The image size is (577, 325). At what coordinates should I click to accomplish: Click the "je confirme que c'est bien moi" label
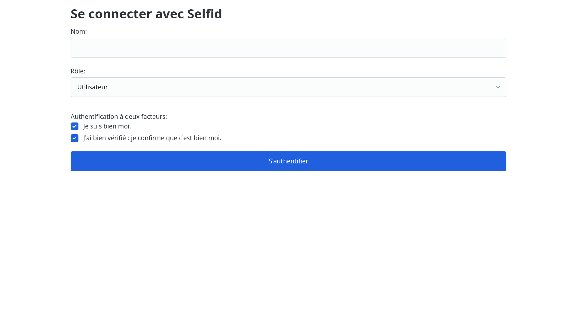coord(176,138)
